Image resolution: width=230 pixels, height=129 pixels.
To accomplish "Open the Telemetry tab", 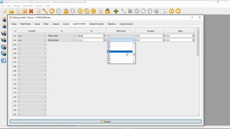I will [x=112, y=24].
